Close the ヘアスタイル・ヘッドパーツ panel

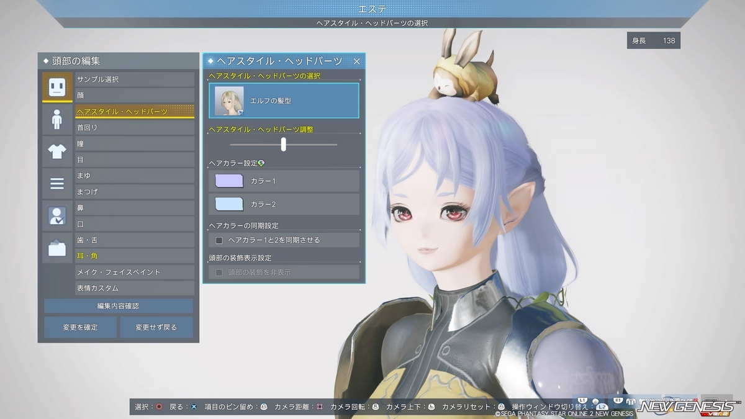tap(357, 61)
